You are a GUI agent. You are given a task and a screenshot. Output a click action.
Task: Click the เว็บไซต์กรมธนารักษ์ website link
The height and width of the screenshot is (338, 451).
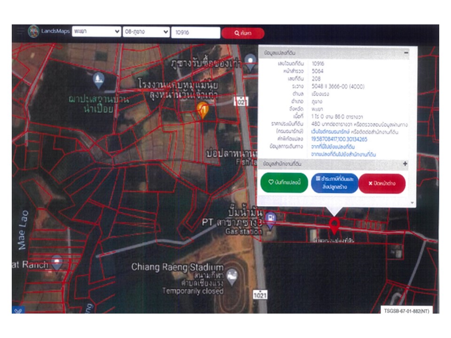[330, 132]
